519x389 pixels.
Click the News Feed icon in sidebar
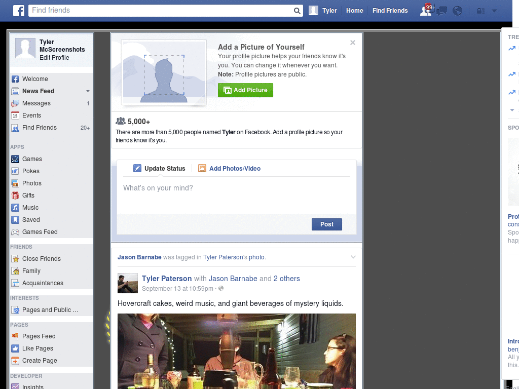pyautogui.click(x=15, y=91)
